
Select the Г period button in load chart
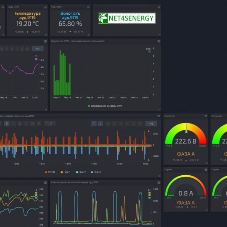(x=13, y=124)
